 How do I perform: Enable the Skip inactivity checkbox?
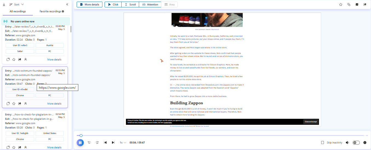point(323,143)
